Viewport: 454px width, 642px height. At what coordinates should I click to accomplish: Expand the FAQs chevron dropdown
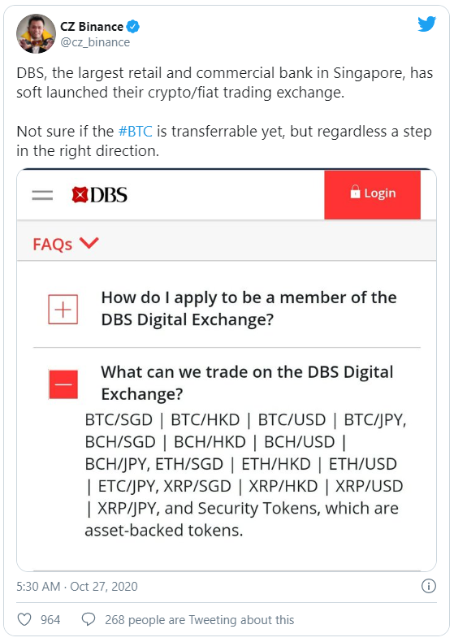click(89, 243)
